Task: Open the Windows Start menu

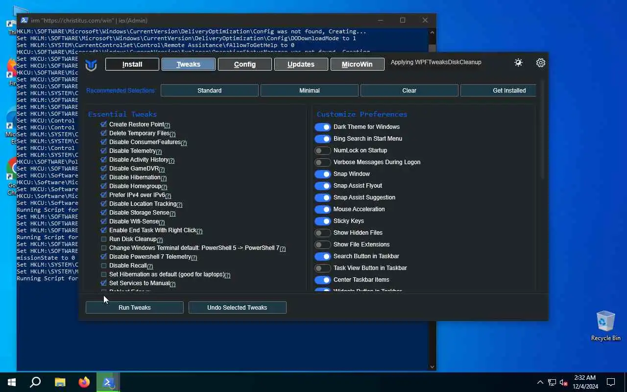Action: (12, 382)
